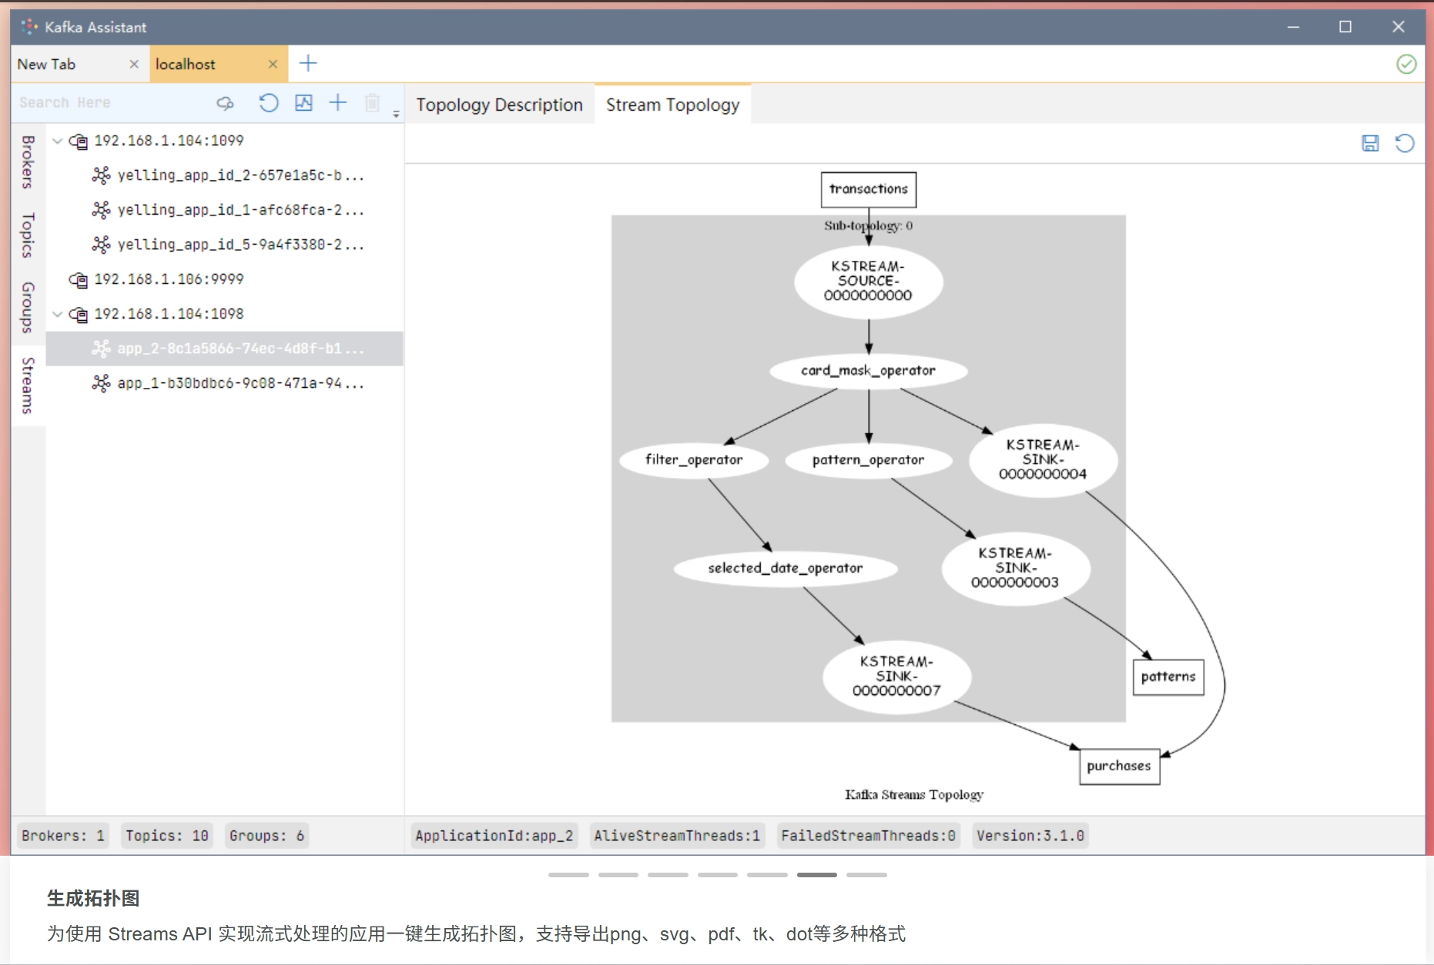This screenshot has height=965, width=1434.
Task: Click stream icon beside app_1-b30bdbc6
Action: click(101, 383)
